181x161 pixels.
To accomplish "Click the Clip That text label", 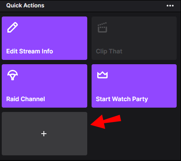I will 109,52.
